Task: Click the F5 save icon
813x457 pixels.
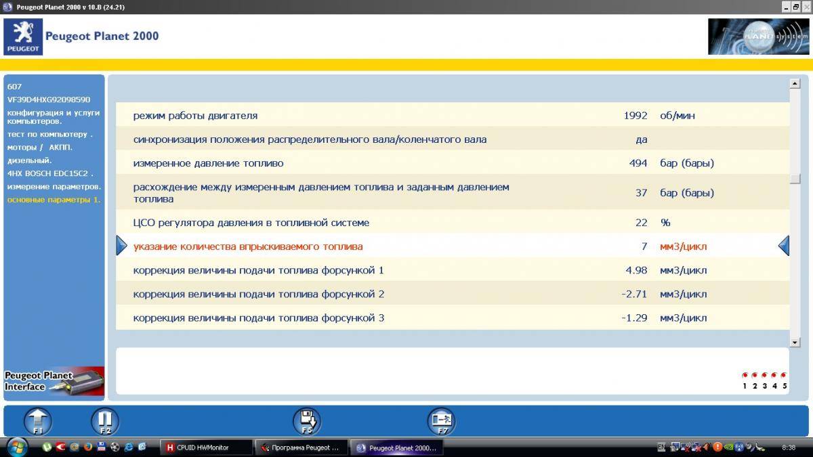Action: click(x=306, y=421)
